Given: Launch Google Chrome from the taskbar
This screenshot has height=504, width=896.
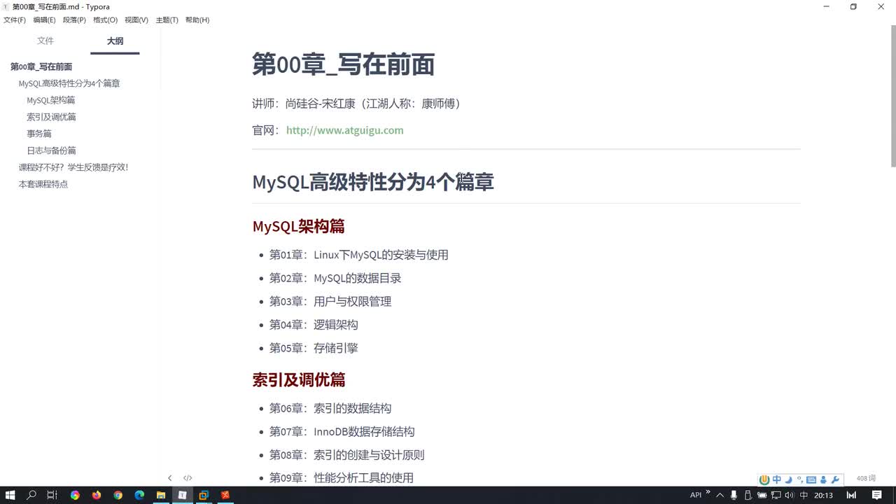Looking at the screenshot, I should (x=118, y=495).
